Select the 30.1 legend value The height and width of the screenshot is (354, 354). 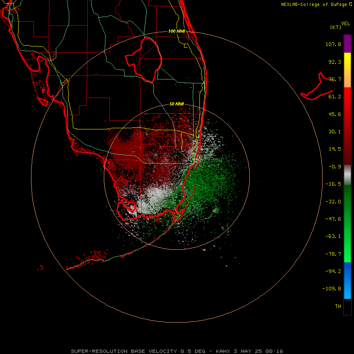[335, 132]
